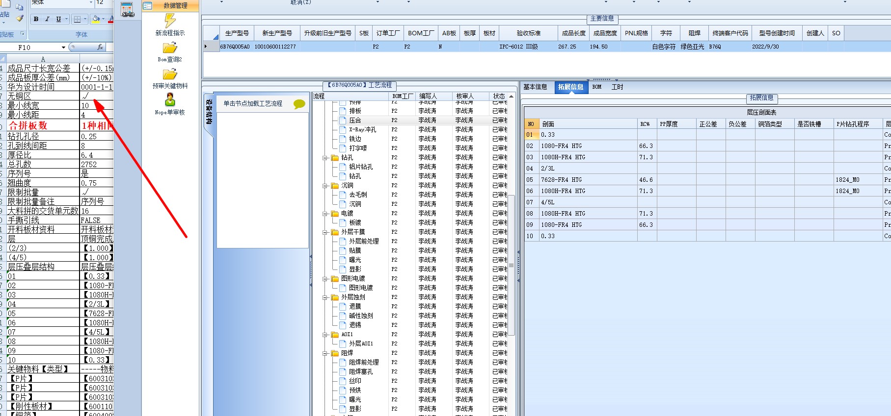Select the 沉铜 folder icon in tree
Screen dimensions: 891x416
tap(335, 186)
